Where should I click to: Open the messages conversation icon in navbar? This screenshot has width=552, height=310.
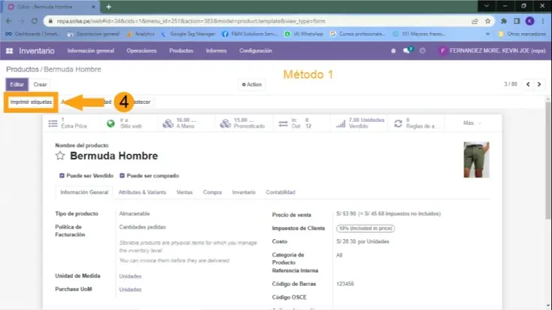[x=408, y=50]
